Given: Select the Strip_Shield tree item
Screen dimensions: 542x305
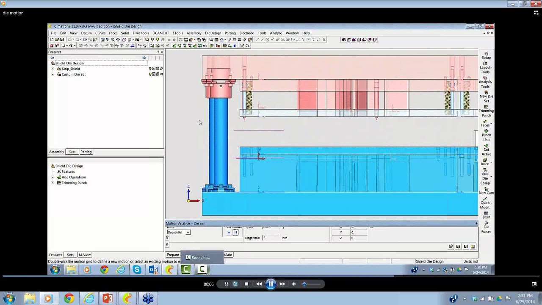Looking at the screenshot, I should (x=71, y=69).
